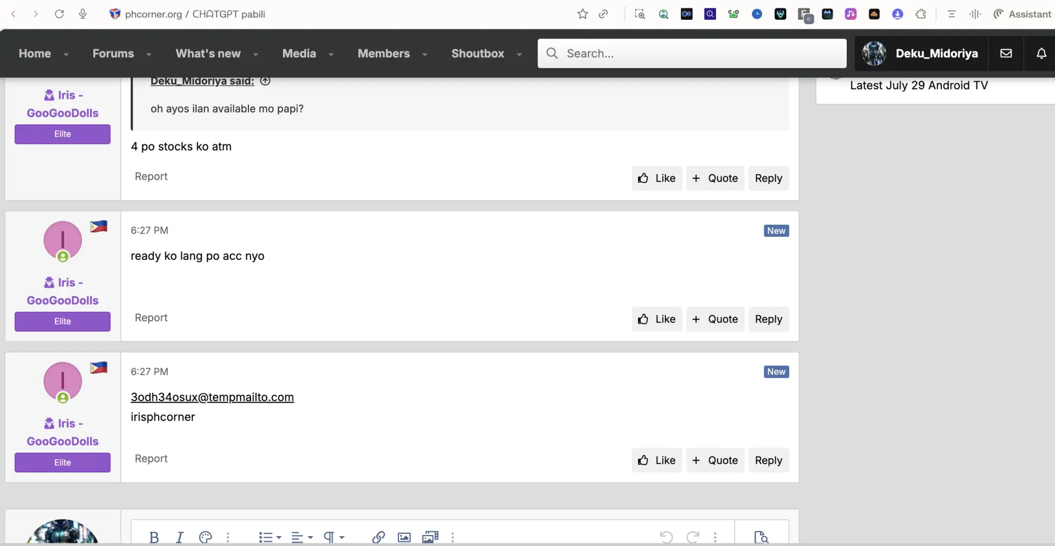Insert an image in the editor

pyautogui.click(x=404, y=537)
